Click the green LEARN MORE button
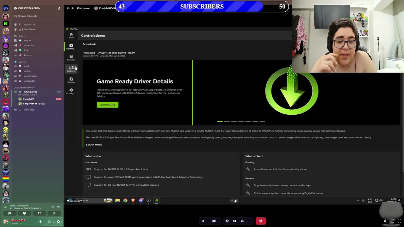This screenshot has width=404, height=227. pyautogui.click(x=107, y=105)
